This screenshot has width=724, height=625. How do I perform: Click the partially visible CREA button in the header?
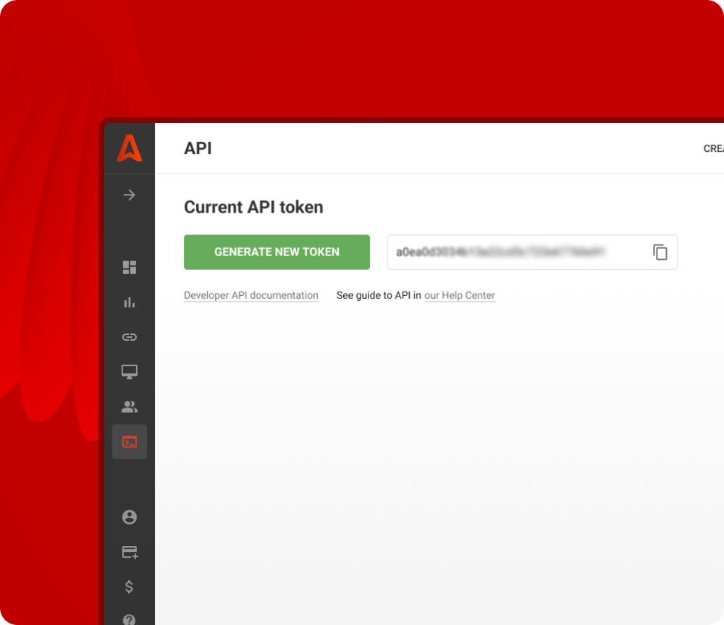pos(713,148)
